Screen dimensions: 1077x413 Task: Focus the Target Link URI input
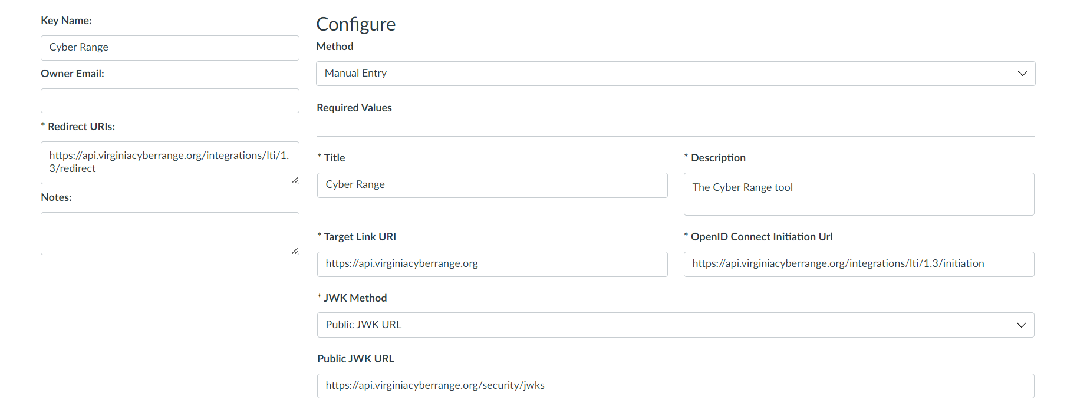pyautogui.click(x=492, y=264)
